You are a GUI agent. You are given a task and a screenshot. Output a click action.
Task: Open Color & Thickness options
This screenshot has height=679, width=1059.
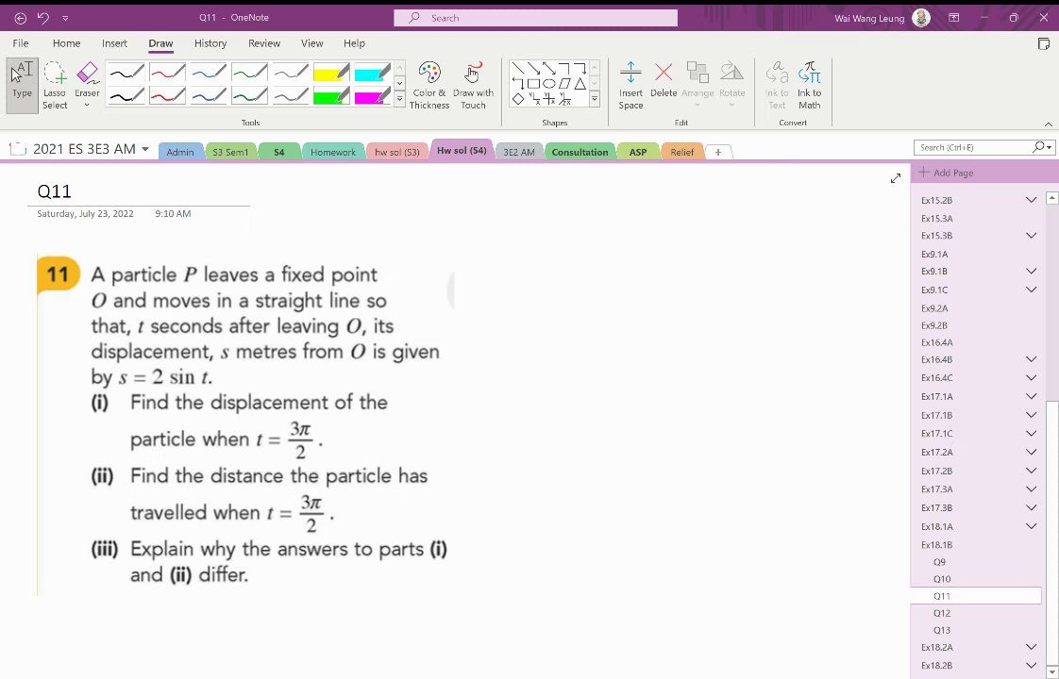tap(429, 85)
